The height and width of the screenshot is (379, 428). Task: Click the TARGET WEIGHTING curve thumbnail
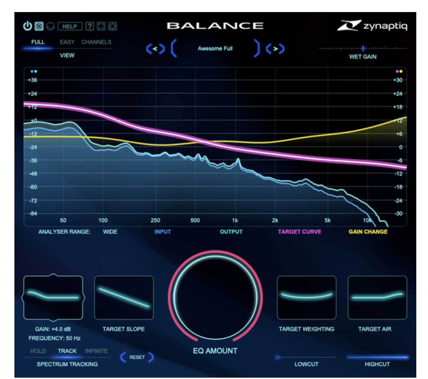click(306, 297)
